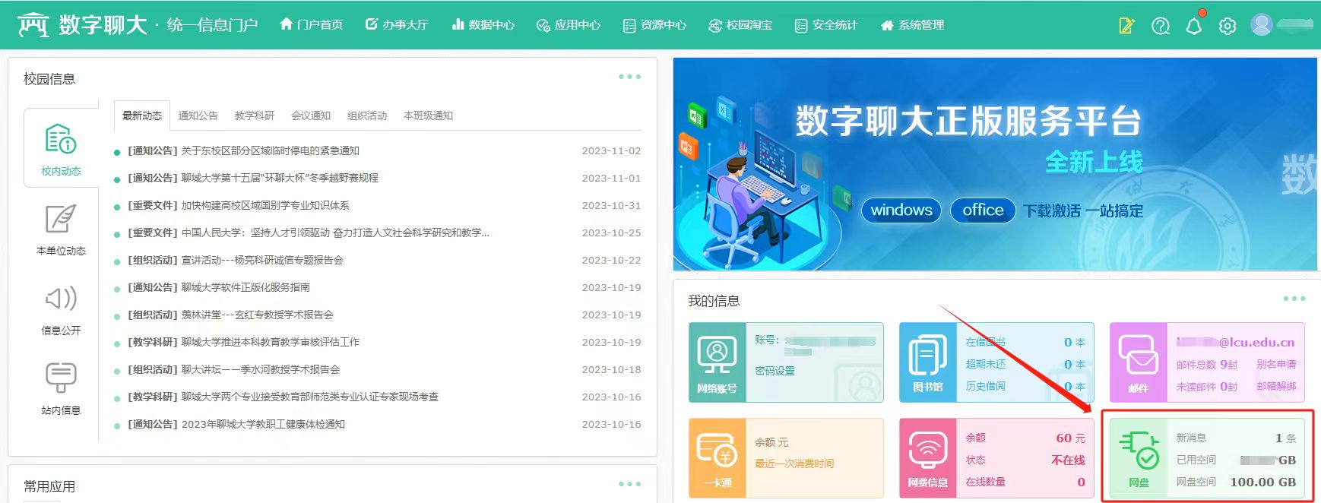This screenshot has height=503, width=1321.
Task: Click the help question mark icon
Action: (x=1160, y=26)
